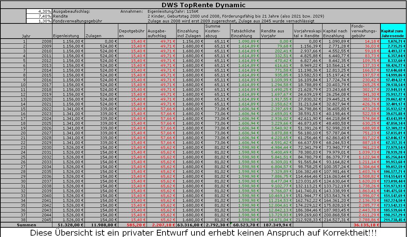
Task: Select the 'Summe Kostenabzug' column header
Action: (x=217, y=31)
